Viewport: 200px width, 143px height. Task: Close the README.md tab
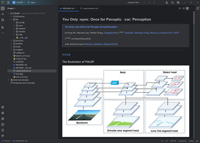(76, 8)
